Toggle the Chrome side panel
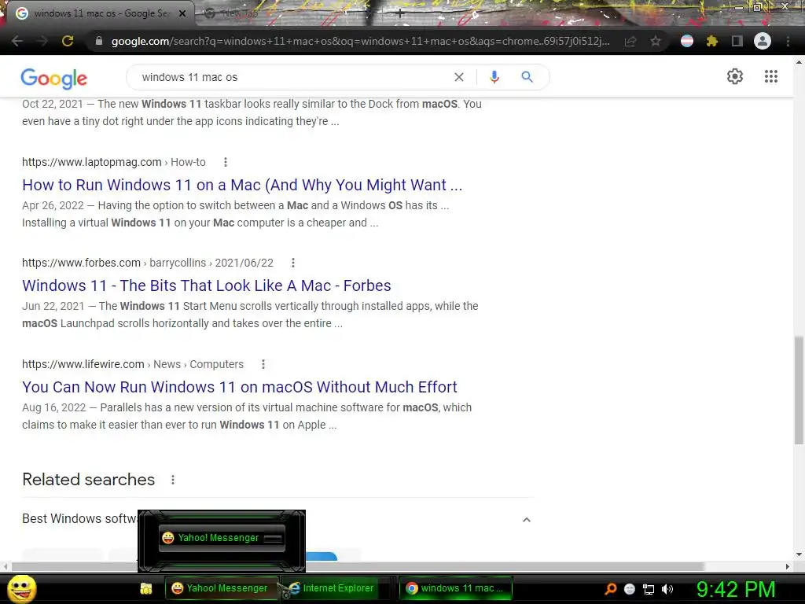The width and height of the screenshot is (805, 604). point(737,41)
